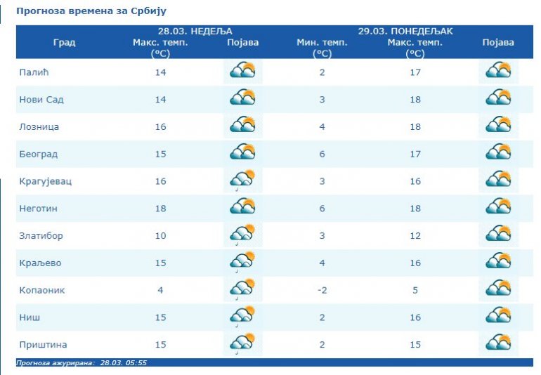
Task: Click Копаоник Monday minimum temperature -2
Action: pyautogui.click(x=322, y=290)
